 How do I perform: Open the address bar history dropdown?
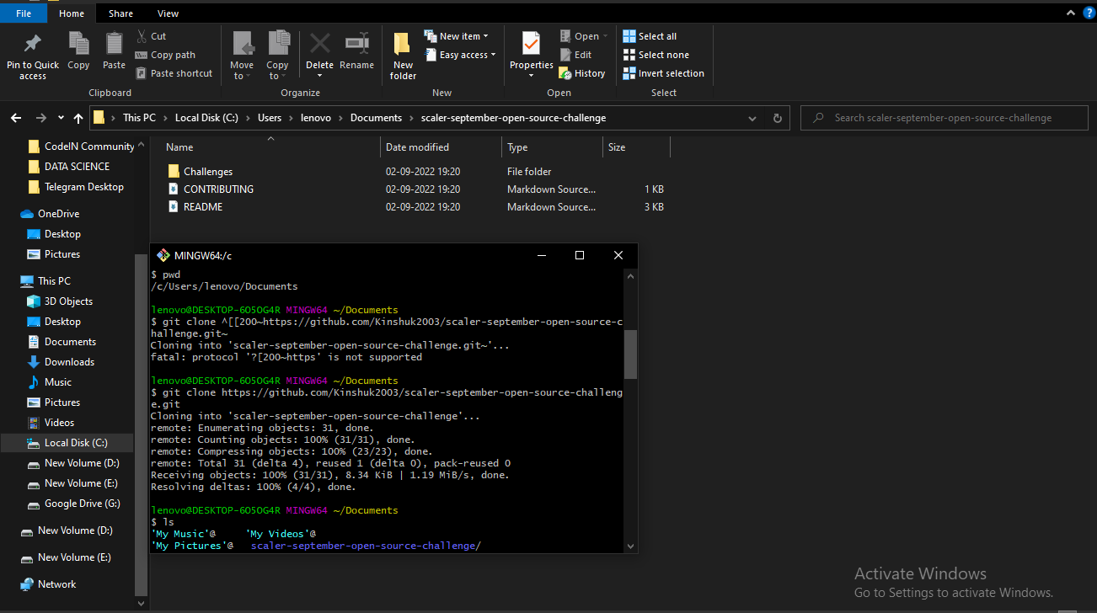coord(752,118)
